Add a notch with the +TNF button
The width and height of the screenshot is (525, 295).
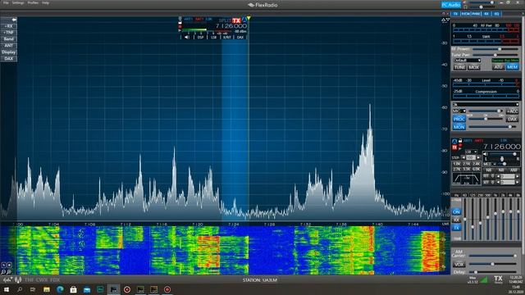[x=9, y=33]
